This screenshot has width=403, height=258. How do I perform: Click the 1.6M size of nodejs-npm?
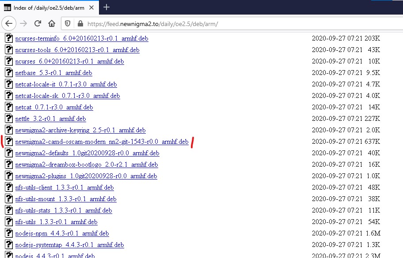[373, 233]
